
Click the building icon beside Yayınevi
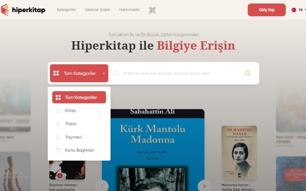[x=58, y=137]
